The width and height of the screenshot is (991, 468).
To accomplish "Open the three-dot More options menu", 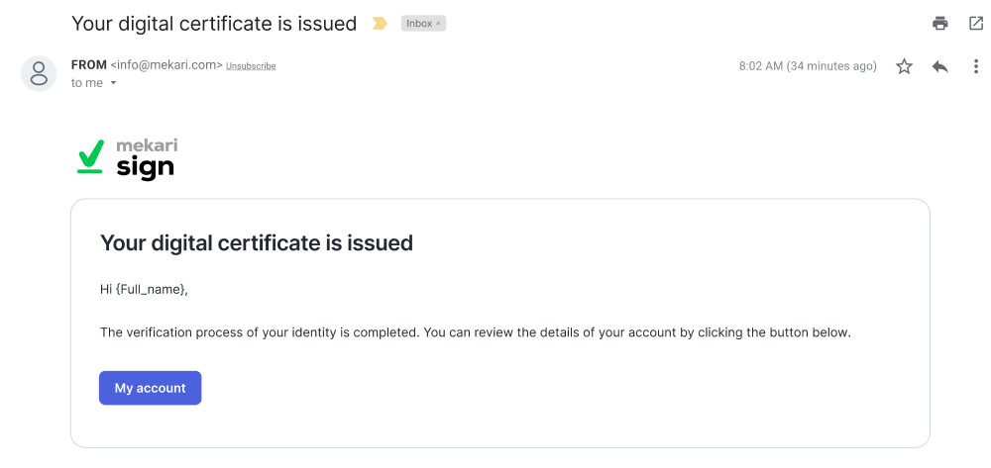I will pyautogui.click(x=976, y=66).
